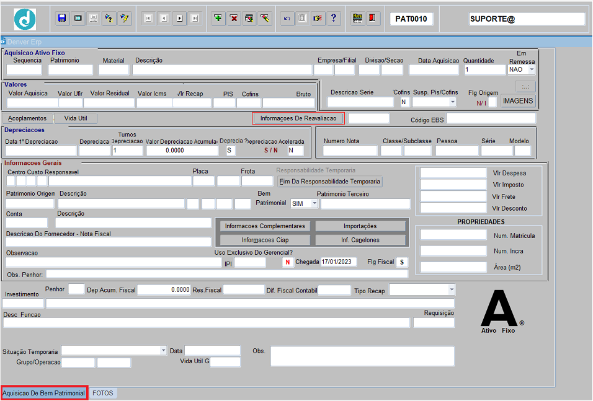Image resolution: width=593 pixels, height=401 pixels.
Task: Click the Valor Icms field
Action: tap(154, 103)
